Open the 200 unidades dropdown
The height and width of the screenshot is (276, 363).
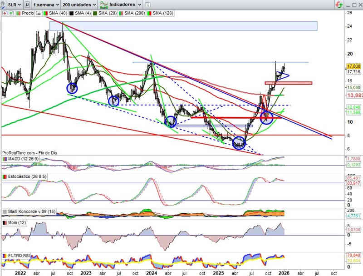[79, 5]
